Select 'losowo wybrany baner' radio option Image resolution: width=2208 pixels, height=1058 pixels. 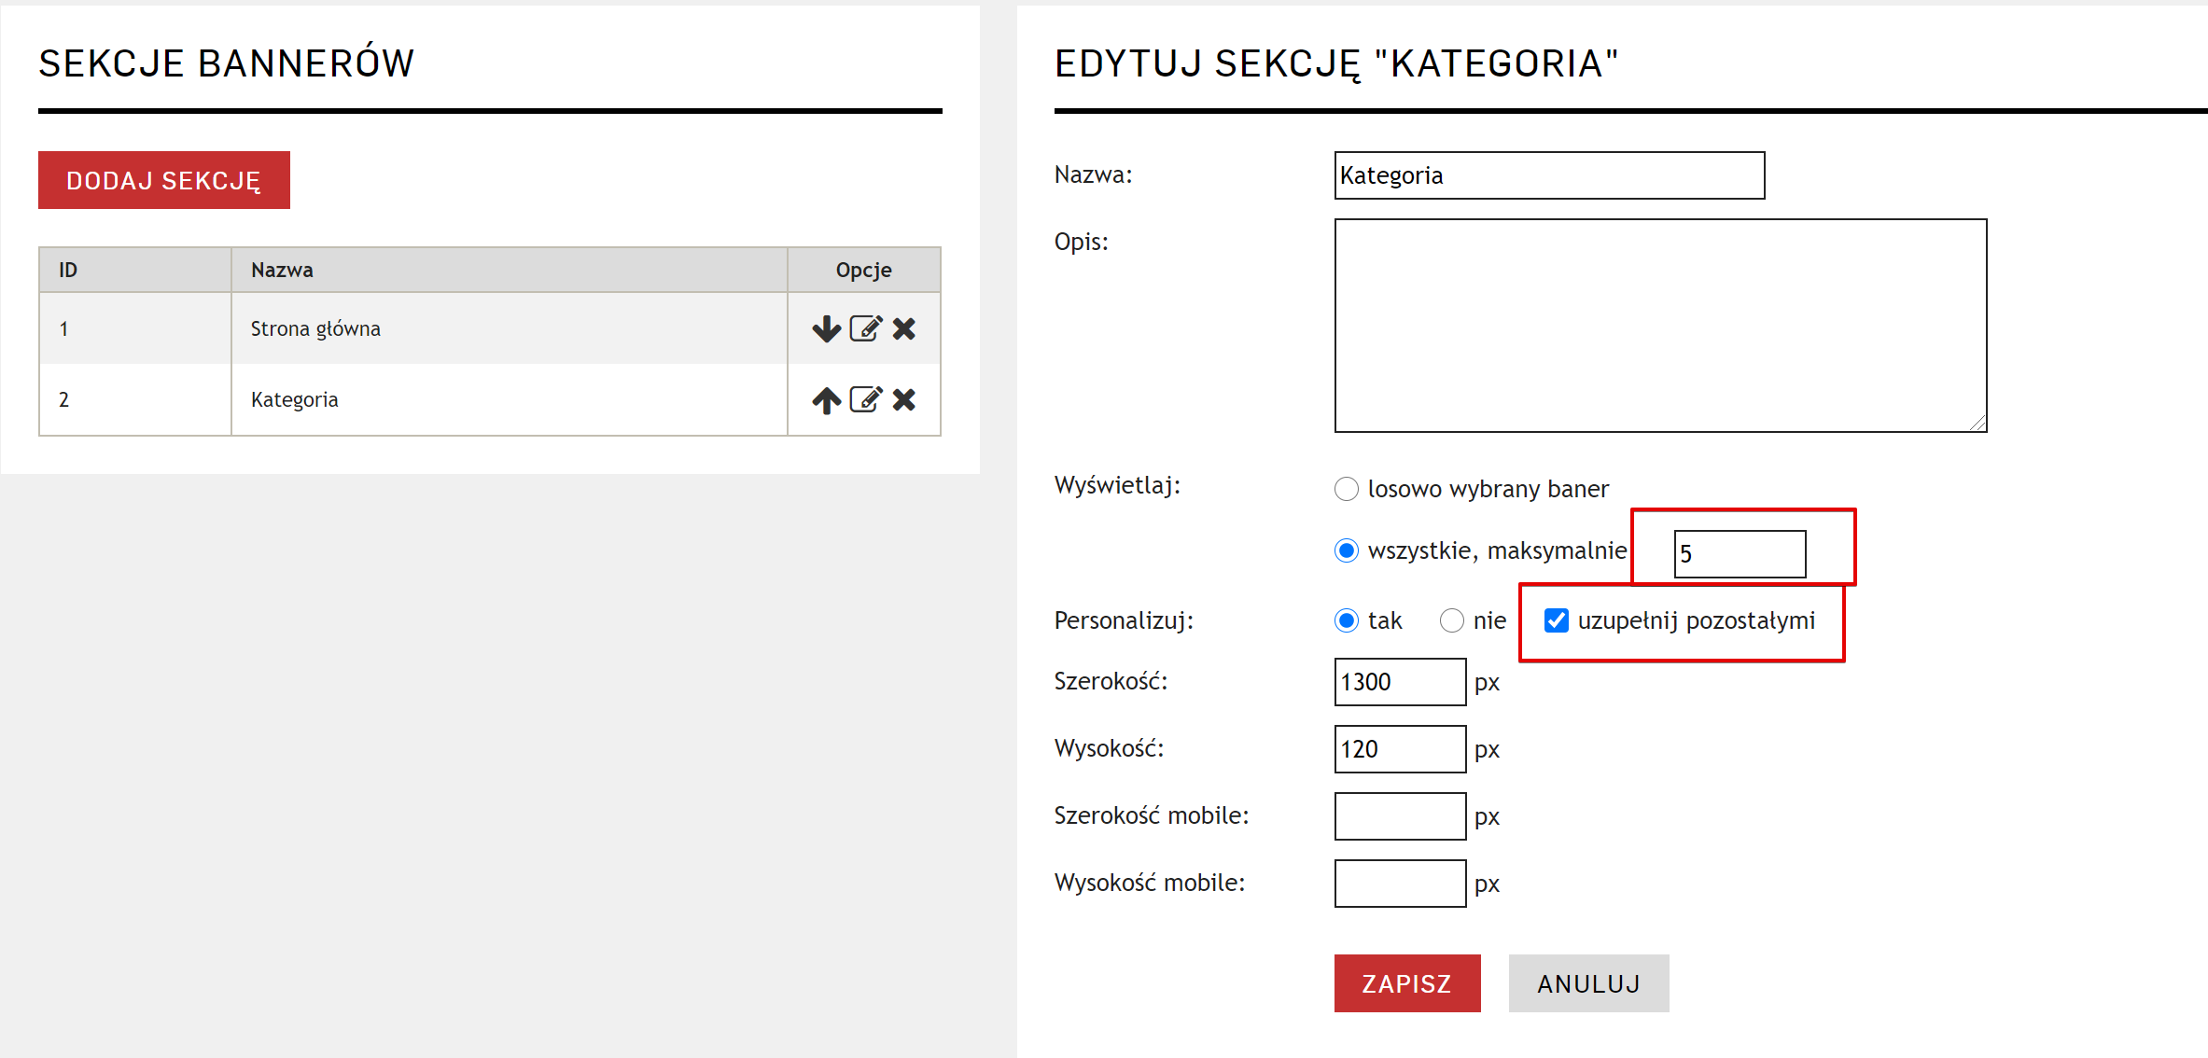pyautogui.click(x=1346, y=489)
